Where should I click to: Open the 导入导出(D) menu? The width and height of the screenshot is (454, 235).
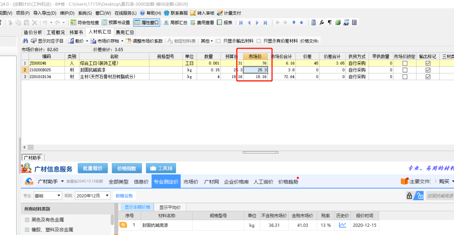(x=45, y=13)
